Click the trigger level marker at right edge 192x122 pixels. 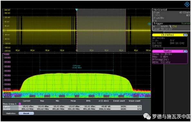pos(149,24)
